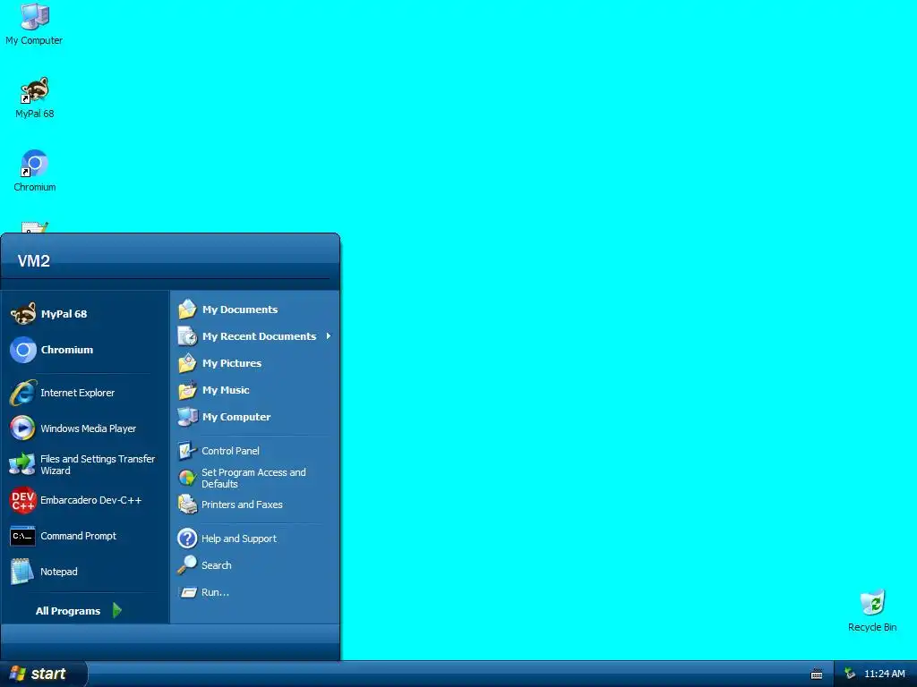Click Files and Settings Transfer Wizard text

(x=98, y=464)
